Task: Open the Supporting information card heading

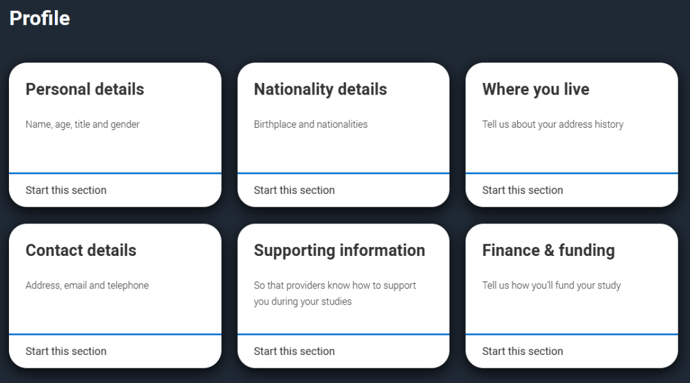Action: click(x=339, y=250)
